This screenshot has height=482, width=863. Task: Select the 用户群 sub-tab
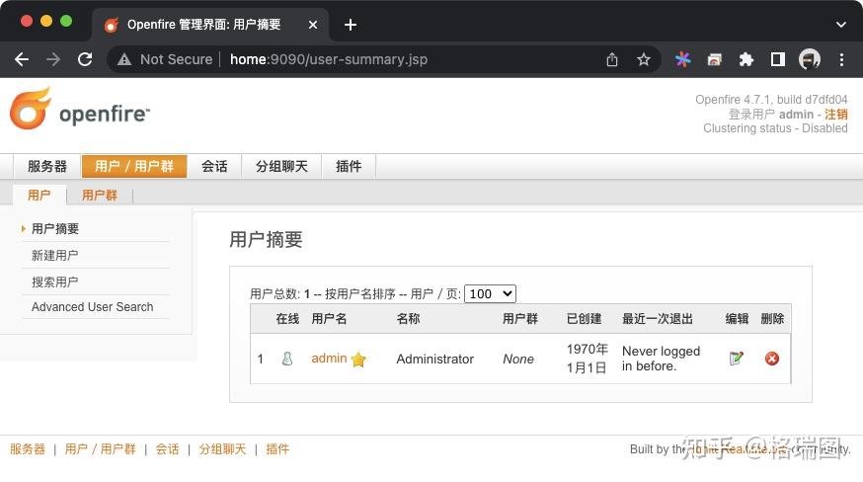[x=100, y=195]
